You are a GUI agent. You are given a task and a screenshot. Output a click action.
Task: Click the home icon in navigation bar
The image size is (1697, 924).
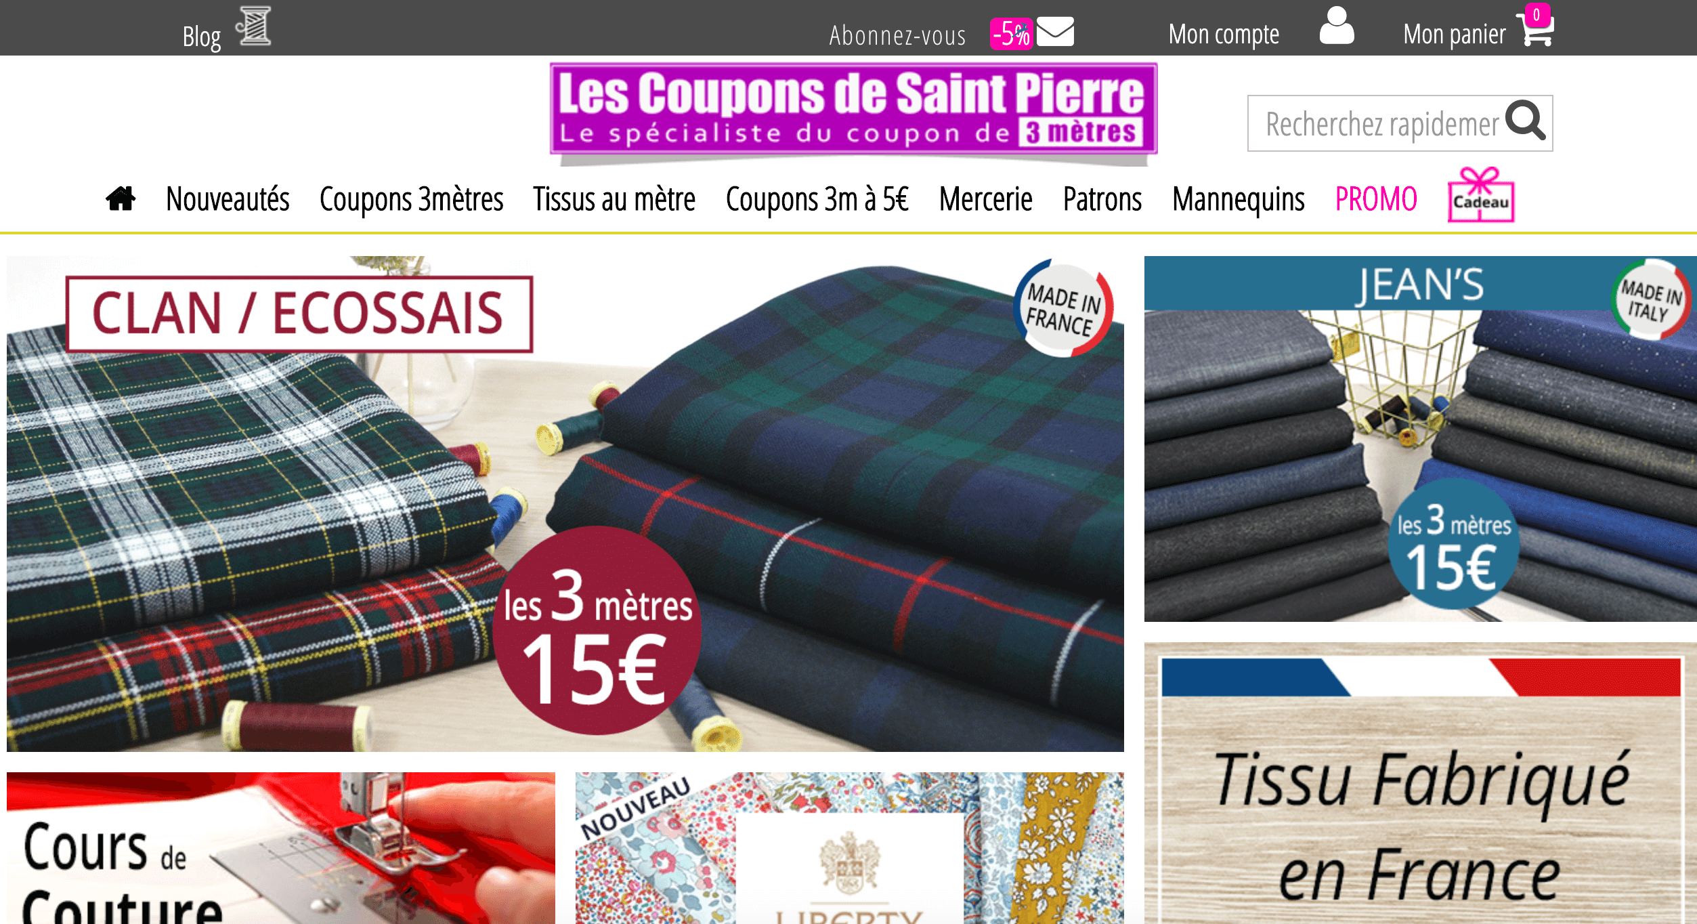[x=121, y=199]
